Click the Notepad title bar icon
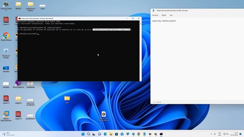 tap(154, 11)
